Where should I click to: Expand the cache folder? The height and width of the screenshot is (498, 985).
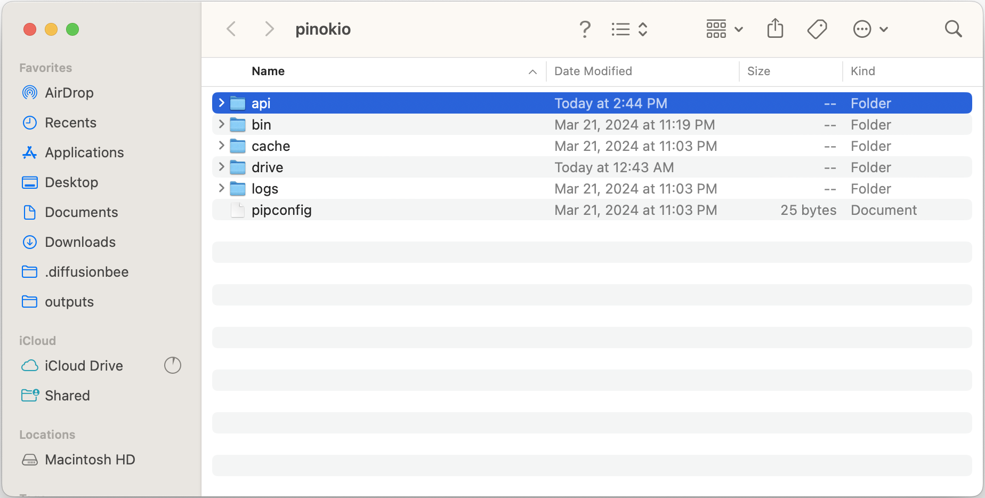(221, 146)
